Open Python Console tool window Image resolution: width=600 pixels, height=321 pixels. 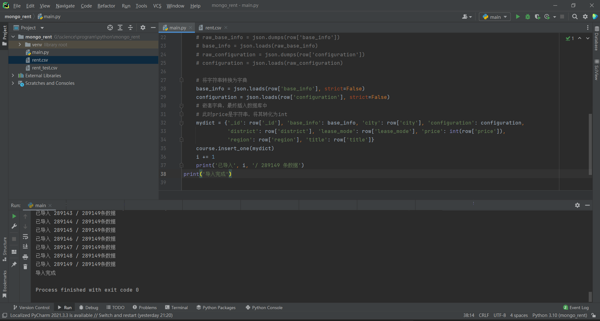(264, 308)
